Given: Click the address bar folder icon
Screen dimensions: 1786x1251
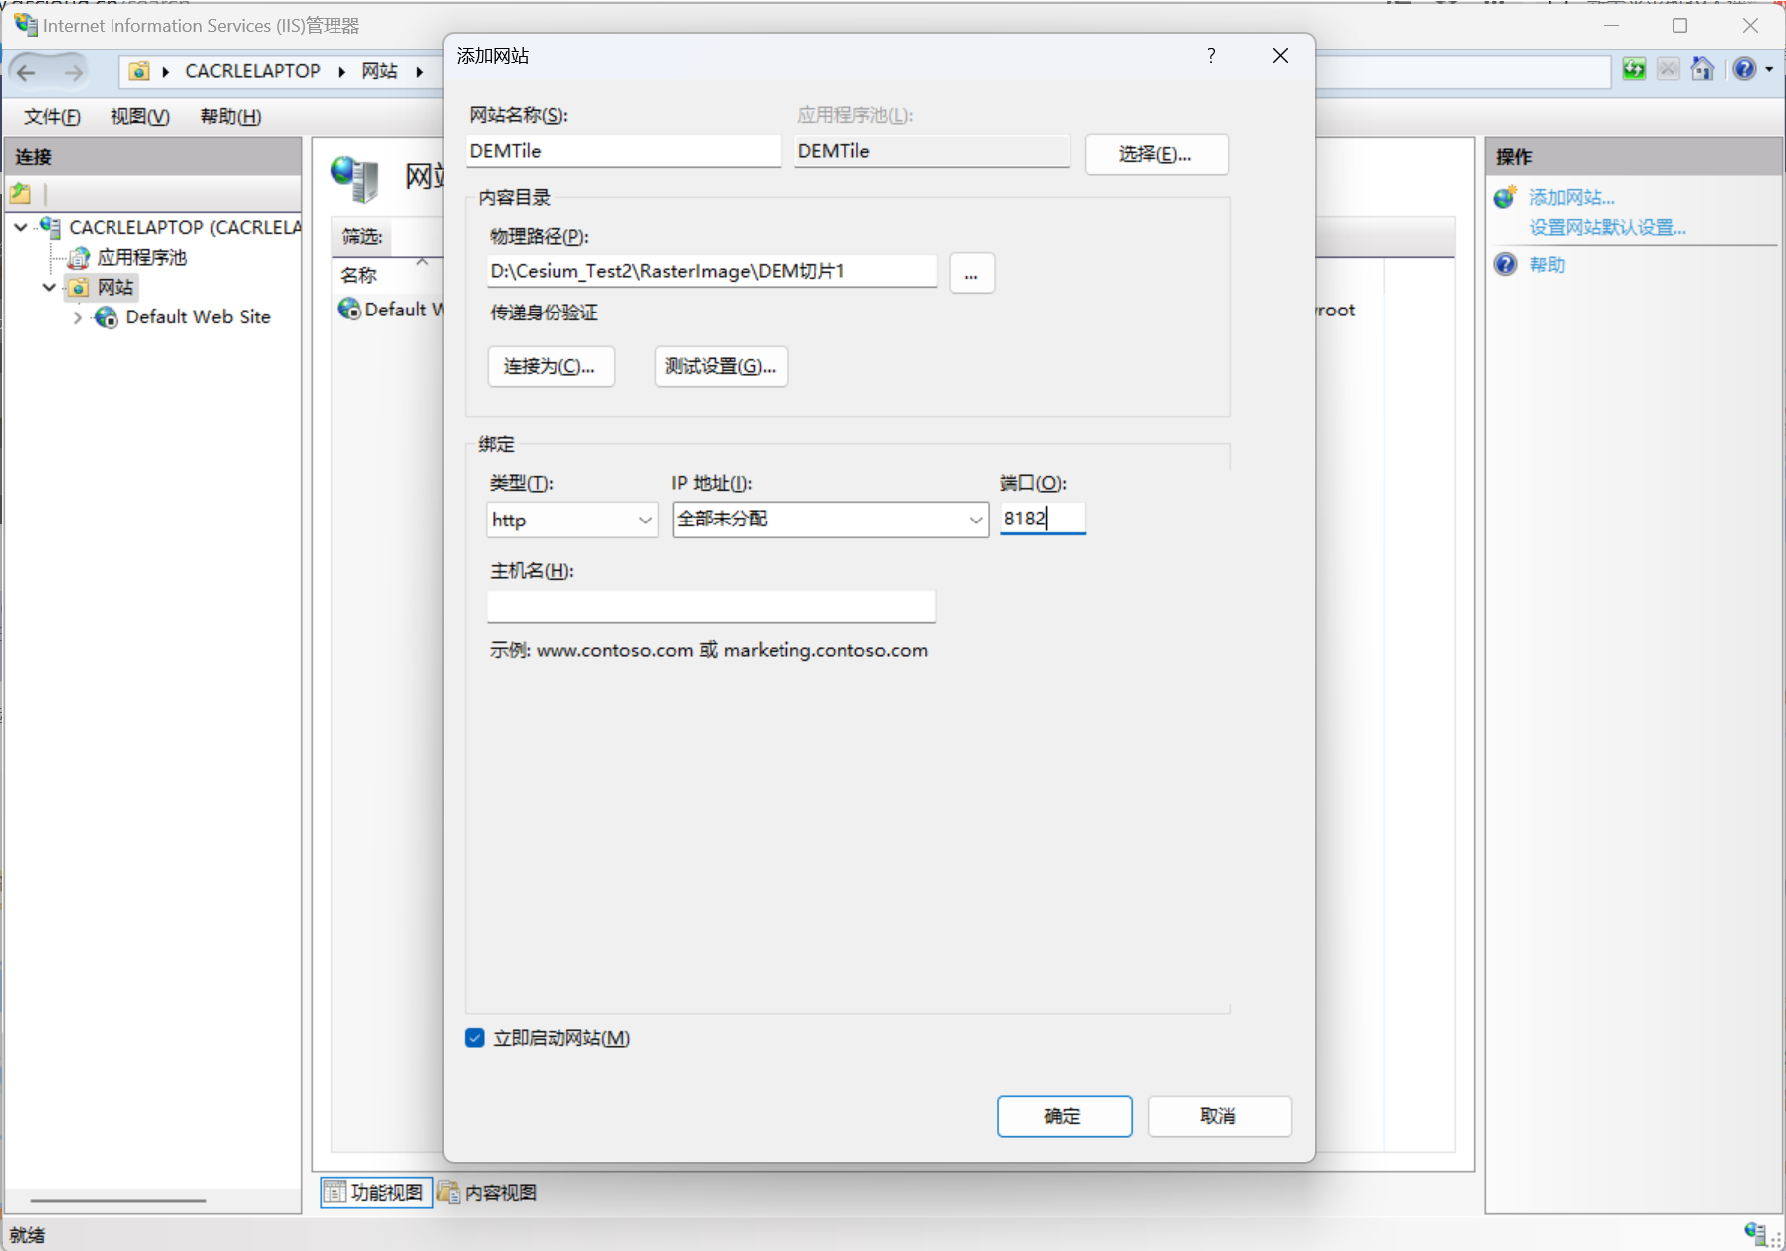Looking at the screenshot, I should 139,71.
